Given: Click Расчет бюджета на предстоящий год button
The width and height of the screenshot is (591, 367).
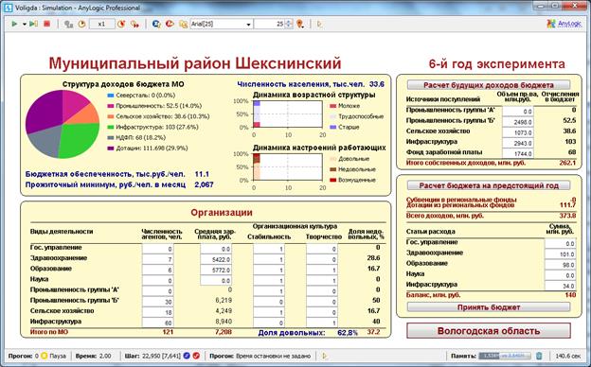Looking at the screenshot, I should 489,185.
